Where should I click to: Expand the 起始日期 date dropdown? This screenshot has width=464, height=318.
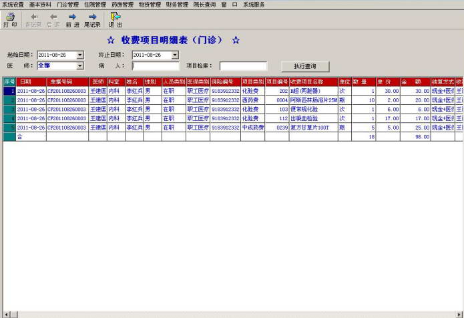(80, 55)
